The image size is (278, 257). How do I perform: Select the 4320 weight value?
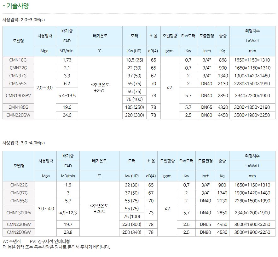click(x=223, y=107)
